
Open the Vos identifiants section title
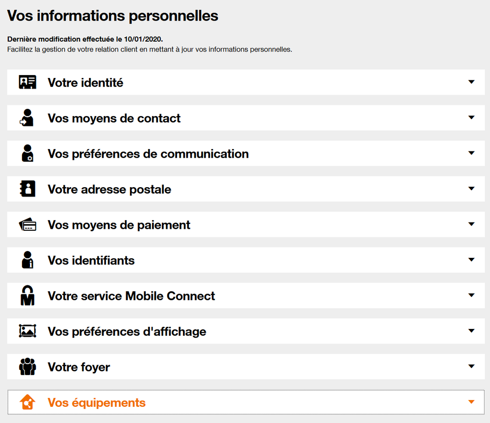91,260
